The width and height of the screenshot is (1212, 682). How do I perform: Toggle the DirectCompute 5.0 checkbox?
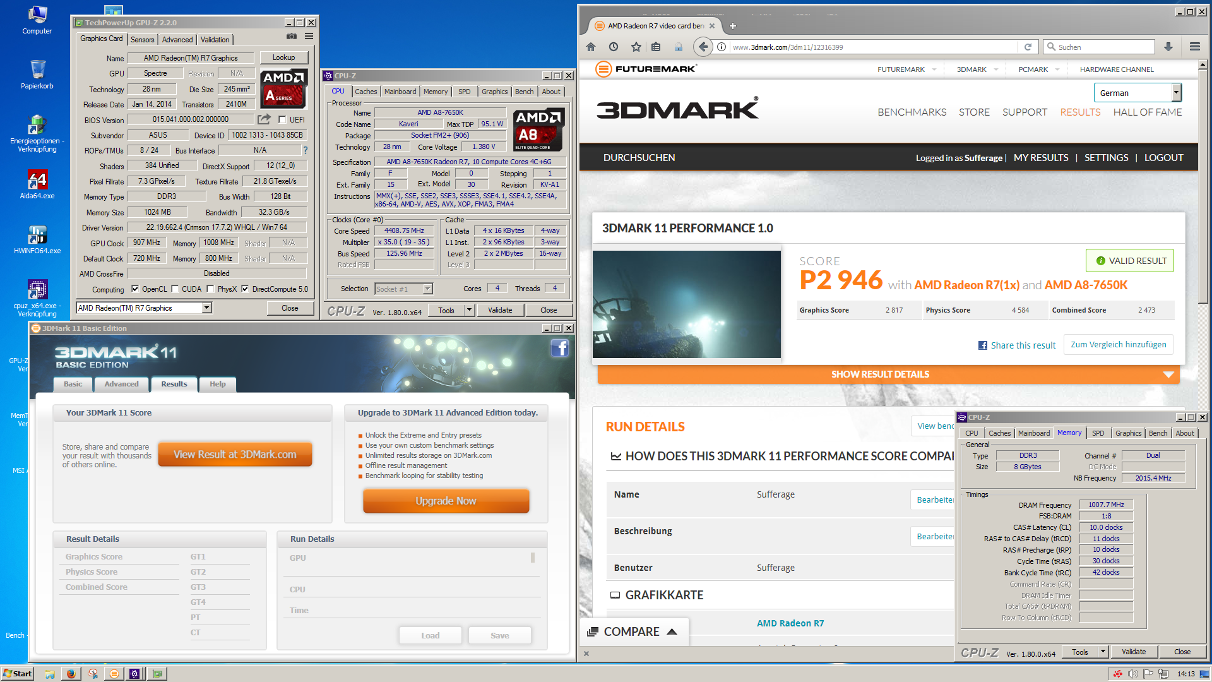click(245, 289)
